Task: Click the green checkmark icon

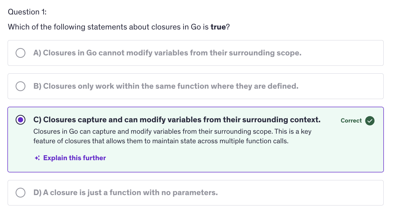Action: click(370, 121)
